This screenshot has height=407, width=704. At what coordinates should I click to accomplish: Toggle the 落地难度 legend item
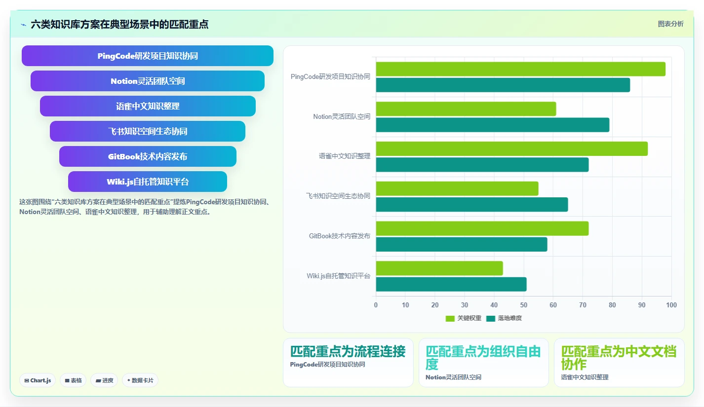coord(504,318)
